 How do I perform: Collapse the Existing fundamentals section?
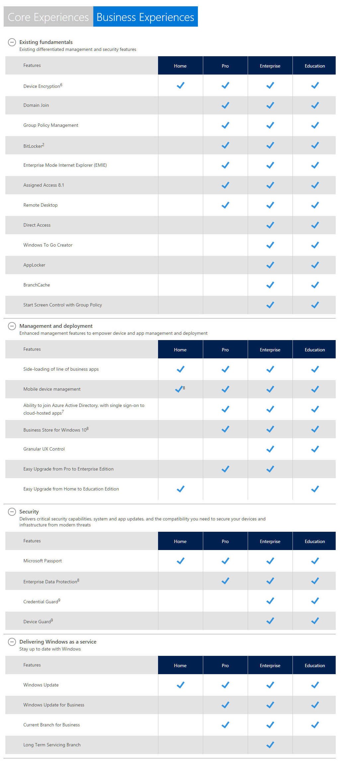pyautogui.click(x=12, y=42)
